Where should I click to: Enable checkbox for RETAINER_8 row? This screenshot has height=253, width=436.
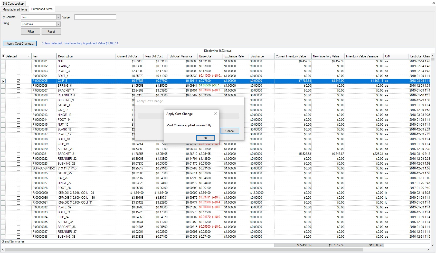pos(18,96)
